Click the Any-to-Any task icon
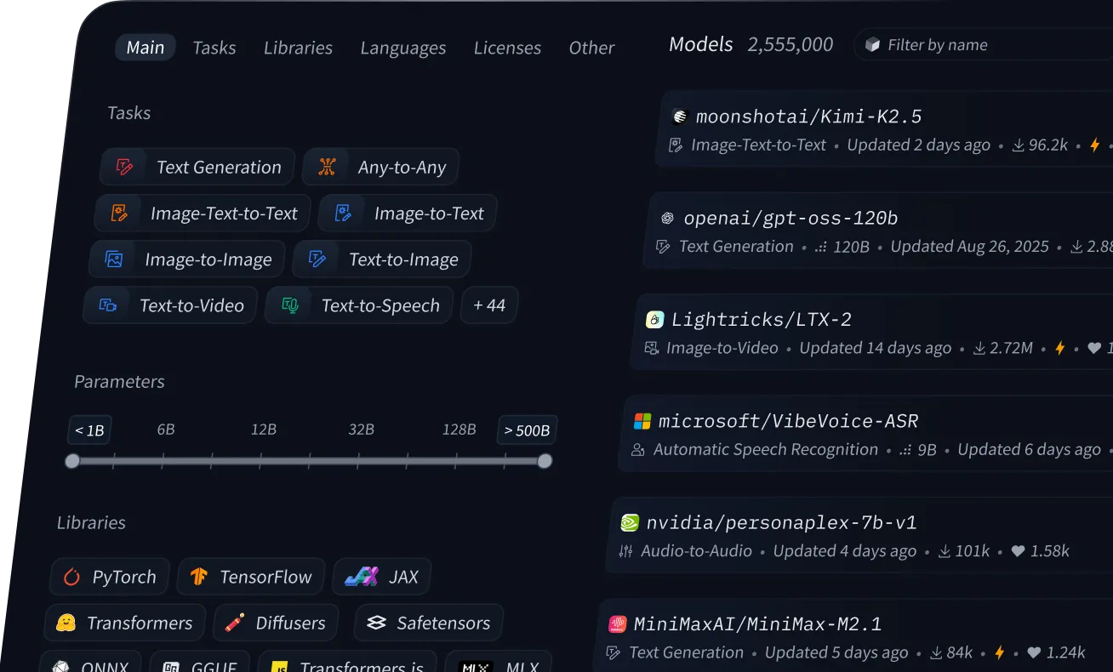The image size is (1113, 672). point(327,167)
